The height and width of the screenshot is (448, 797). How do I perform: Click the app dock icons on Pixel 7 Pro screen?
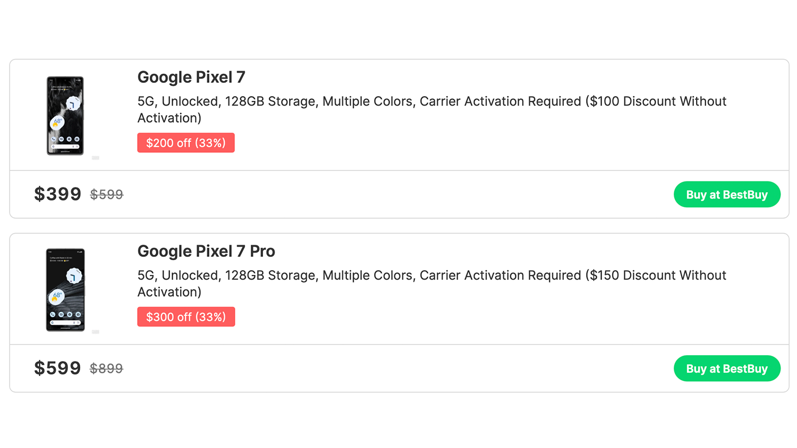point(65,314)
